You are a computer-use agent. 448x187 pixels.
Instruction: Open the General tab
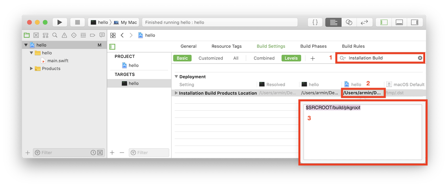(x=188, y=46)
